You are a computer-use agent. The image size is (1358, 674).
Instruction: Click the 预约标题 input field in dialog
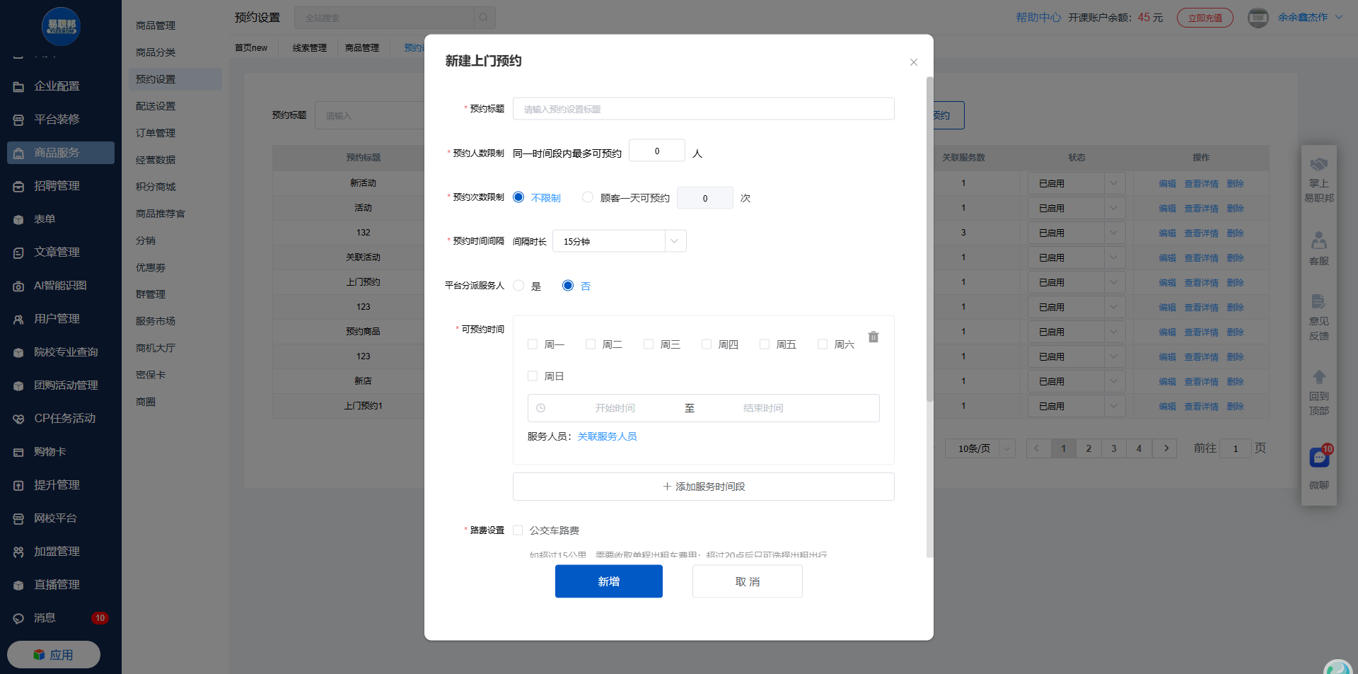point(703,109)
